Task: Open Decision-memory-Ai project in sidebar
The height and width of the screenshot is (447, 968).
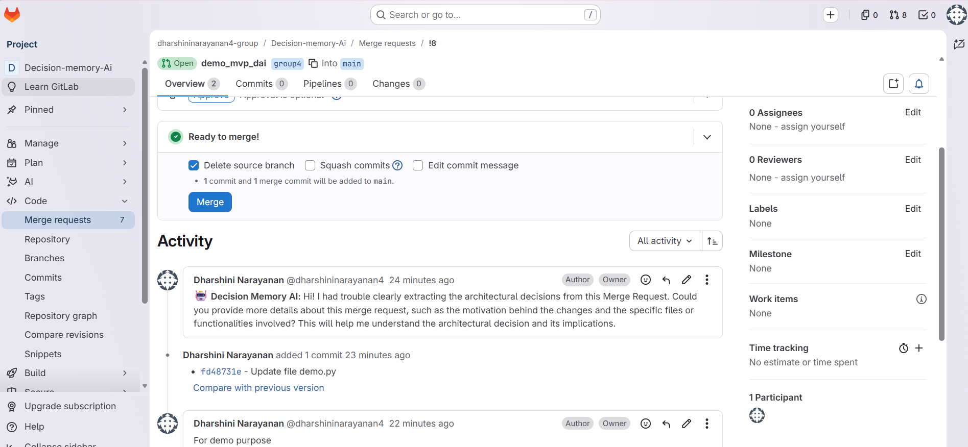Action: (68, 68)
